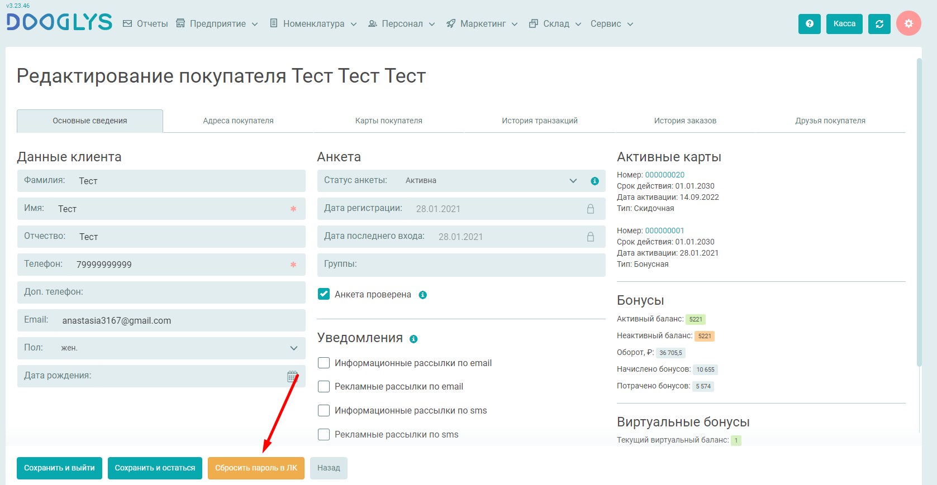Switch to История заказов tab
This screenshot has width=937, height=485.
(x=685, y=121)
